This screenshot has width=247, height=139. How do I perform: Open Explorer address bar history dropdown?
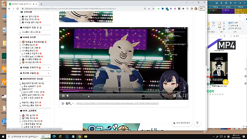(220, 36)
